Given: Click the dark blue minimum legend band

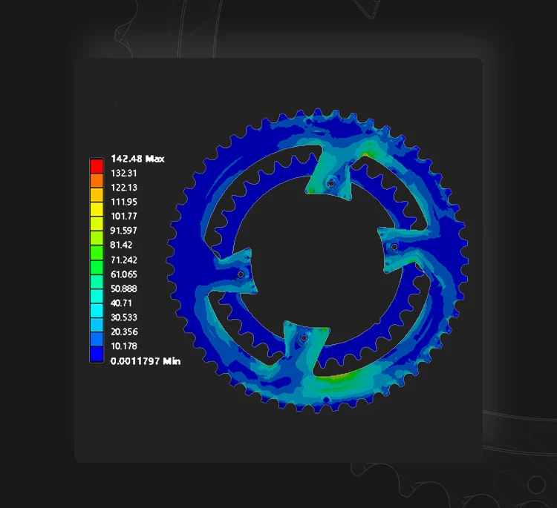Looking at the screenshot, I should click(97, 354).
